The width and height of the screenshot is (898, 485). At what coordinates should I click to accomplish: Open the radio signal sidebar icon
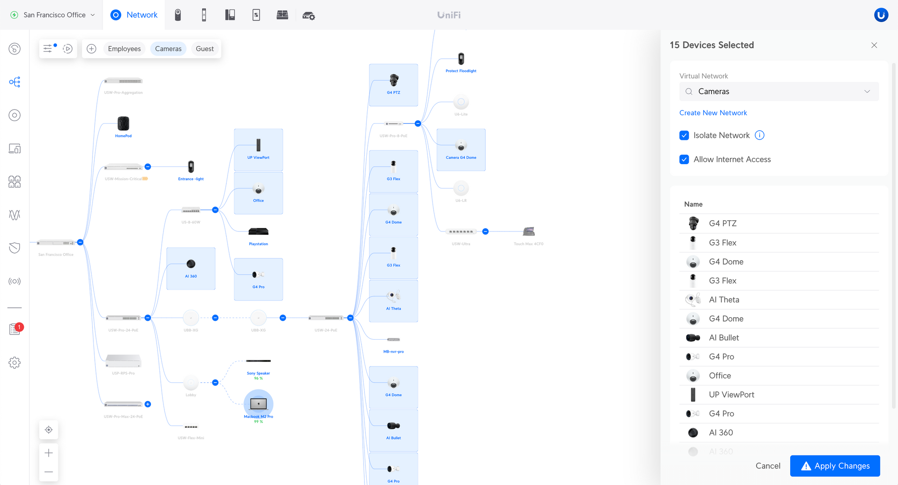(x=14, y=281)
